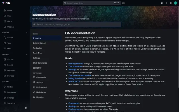
Task: Follow the 'SSH & SFTP' link
Action: click(x=74, y=81)
